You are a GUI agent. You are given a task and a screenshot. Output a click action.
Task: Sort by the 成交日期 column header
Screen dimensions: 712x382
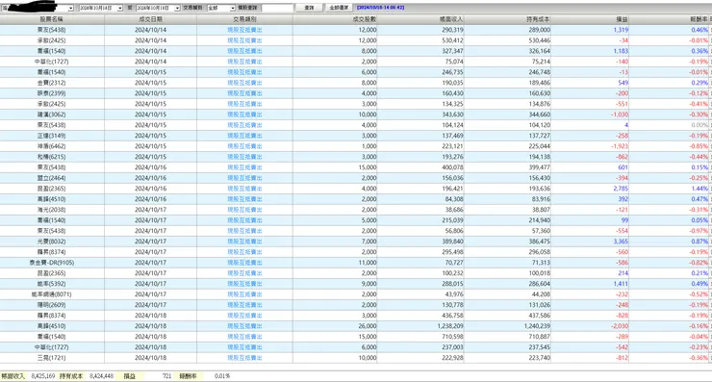point(151,19)
